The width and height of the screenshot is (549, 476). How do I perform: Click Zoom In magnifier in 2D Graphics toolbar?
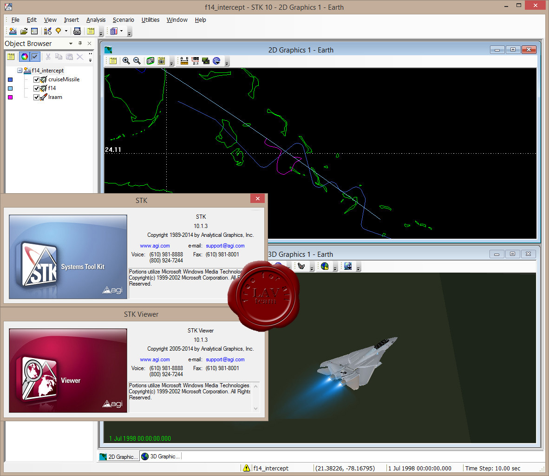pos(126,61)
